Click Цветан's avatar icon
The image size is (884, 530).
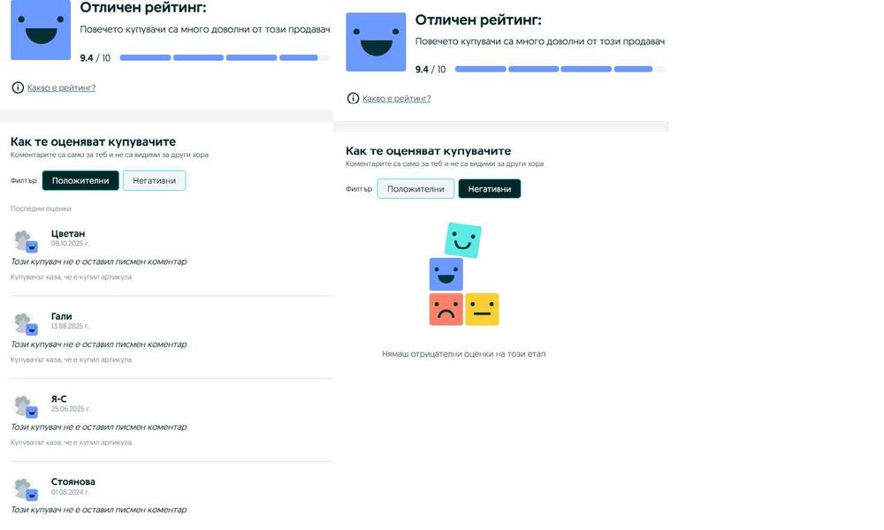(x=25, y=239)
